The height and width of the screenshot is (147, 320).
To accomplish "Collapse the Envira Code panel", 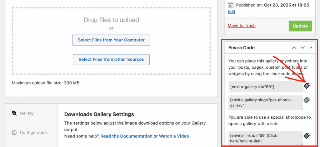I will coord(311,48).
